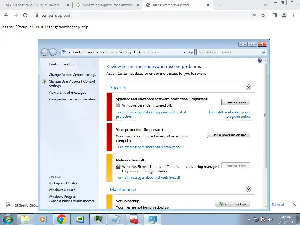
Task: Click the Control Panel back button
Action: click(x=45, y=52)
